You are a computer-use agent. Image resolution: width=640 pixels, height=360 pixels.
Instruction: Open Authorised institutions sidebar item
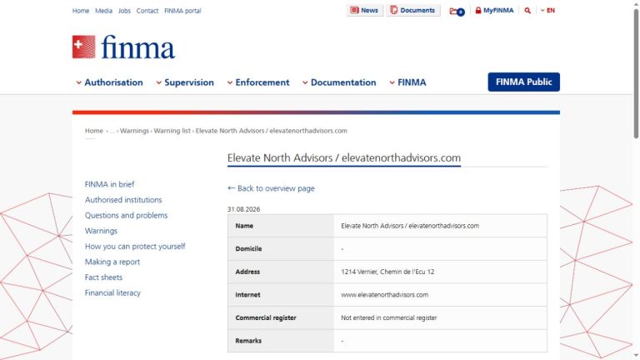123,200
